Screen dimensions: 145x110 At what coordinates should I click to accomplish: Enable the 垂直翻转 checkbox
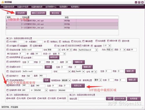[19, 46]
